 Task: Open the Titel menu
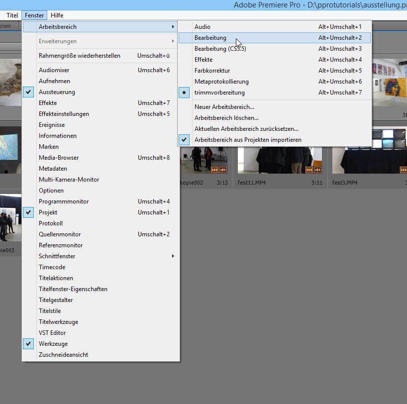pyautogui.click(x=12, y=15)
